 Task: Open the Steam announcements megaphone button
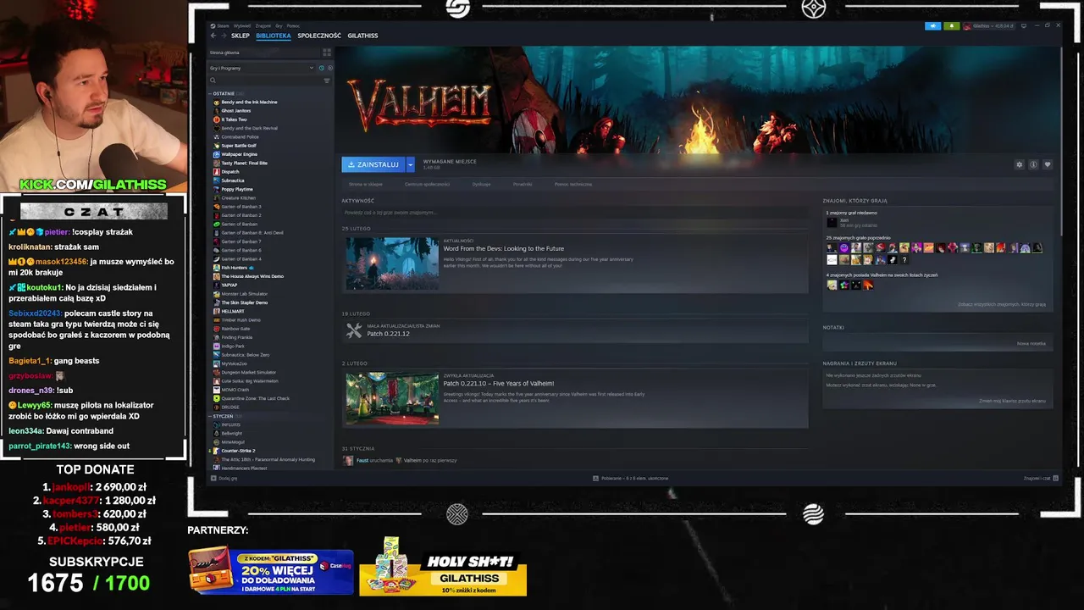click(932, 26)
